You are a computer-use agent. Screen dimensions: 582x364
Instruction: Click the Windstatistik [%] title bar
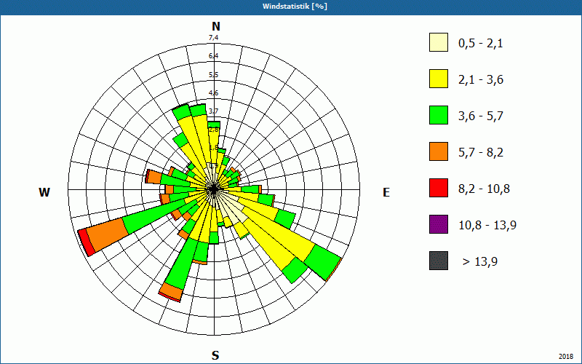click(x=291, y=7)
